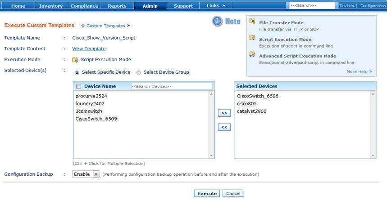
Task: Click the blue info Note icon
Action: (x=218, y=22)
